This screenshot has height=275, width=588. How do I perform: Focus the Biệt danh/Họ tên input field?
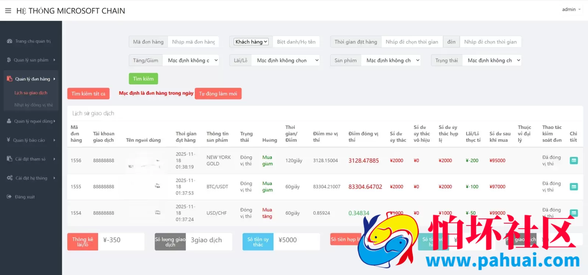[x=296, y=42]
